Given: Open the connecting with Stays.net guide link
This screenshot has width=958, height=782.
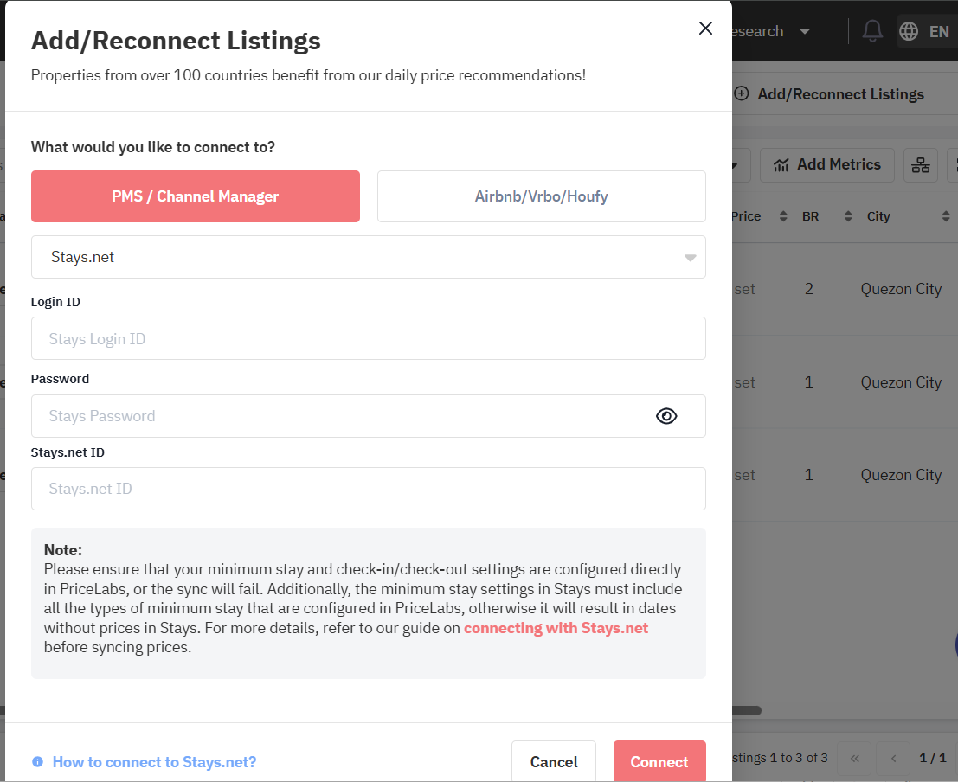Looking at the screenshot, I should [x=556, y=628].
